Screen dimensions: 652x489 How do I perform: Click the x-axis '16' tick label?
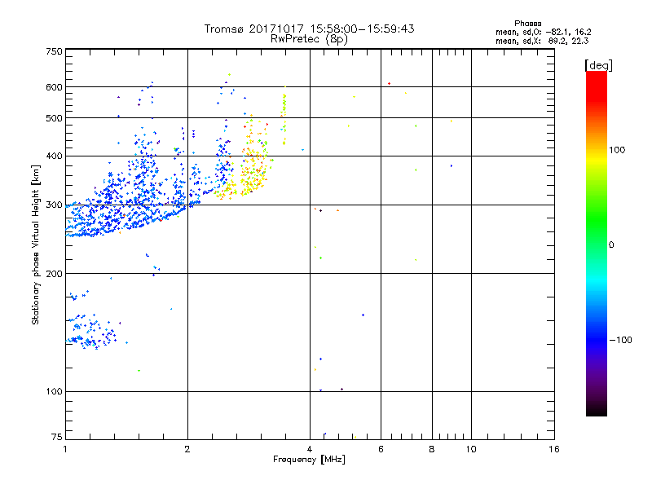pos(554,449)
